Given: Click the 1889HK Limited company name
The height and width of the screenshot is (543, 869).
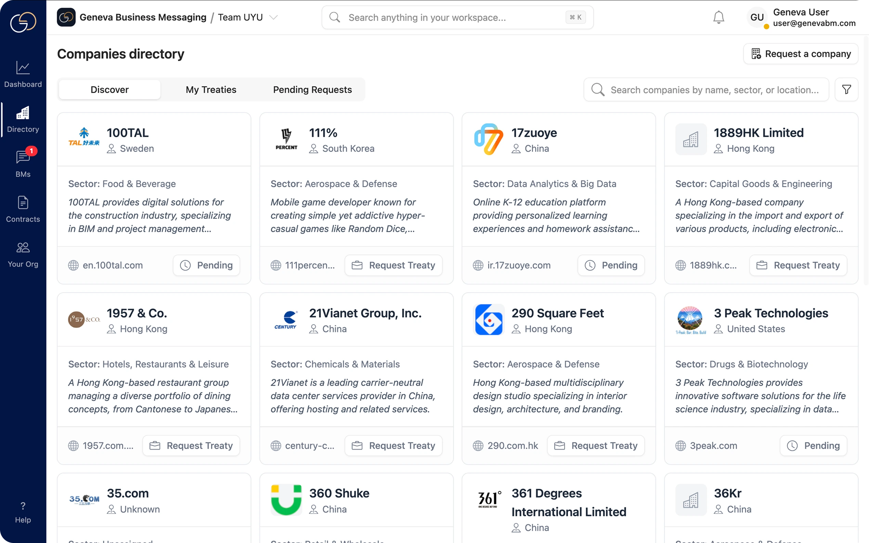Looking at the screenshot, I should (x=758, y=133).
